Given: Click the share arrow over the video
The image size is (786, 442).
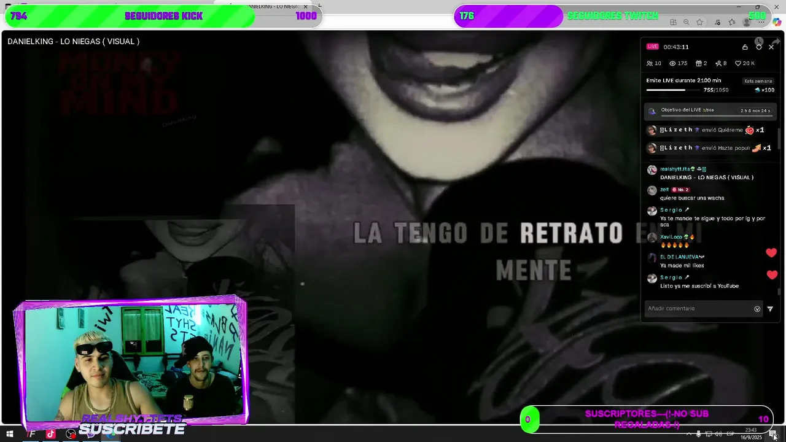Looking at the screenshot, I should coord(776,42).
